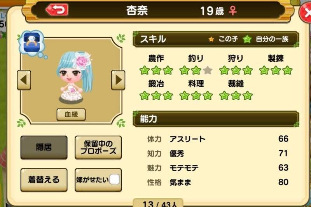311x207 pixels.
Task: Click the female gender symbol
Action: point(232,11)
